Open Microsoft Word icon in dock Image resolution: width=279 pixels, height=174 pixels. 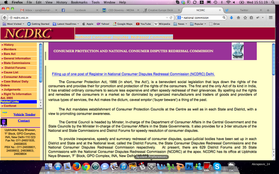pos(161,167)
